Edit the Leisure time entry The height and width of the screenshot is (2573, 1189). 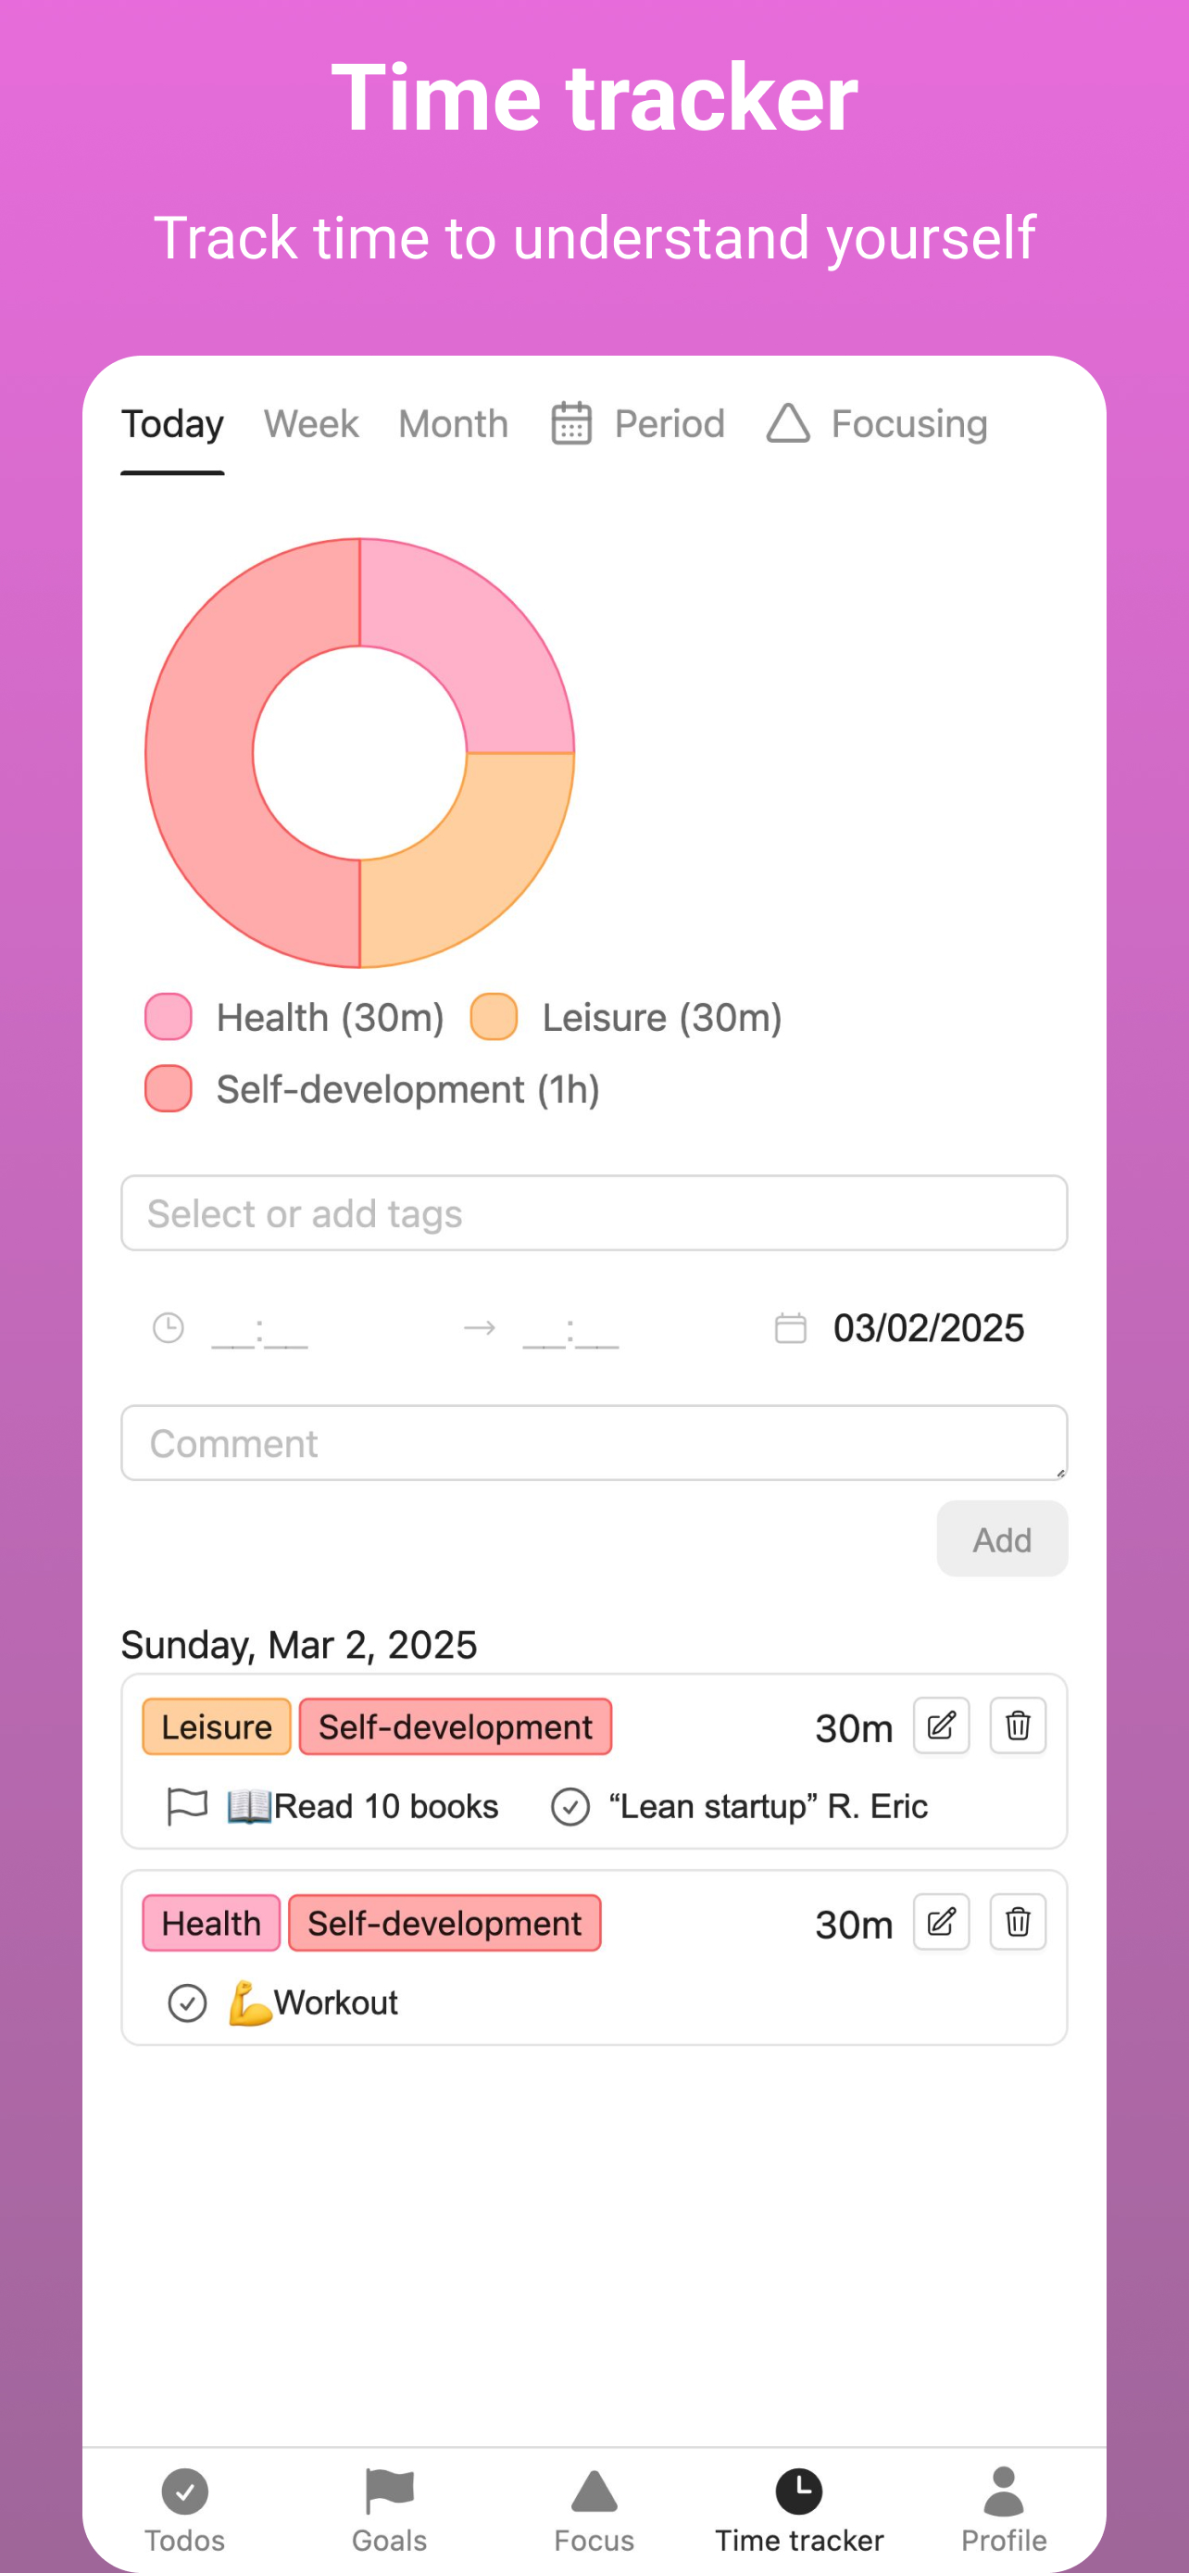click(x=941, y=1725)
